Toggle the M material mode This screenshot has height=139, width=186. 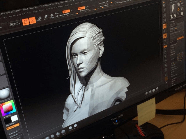(71, 10)
